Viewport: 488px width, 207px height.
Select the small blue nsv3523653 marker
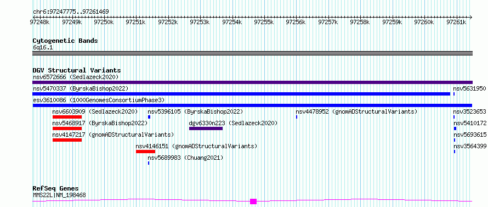point(454,117)
